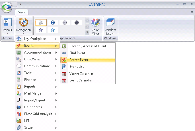This screenshot has width=195, height=131.
Task: Click the Find Event binoculars icon
Action: (x=64, y=53)
